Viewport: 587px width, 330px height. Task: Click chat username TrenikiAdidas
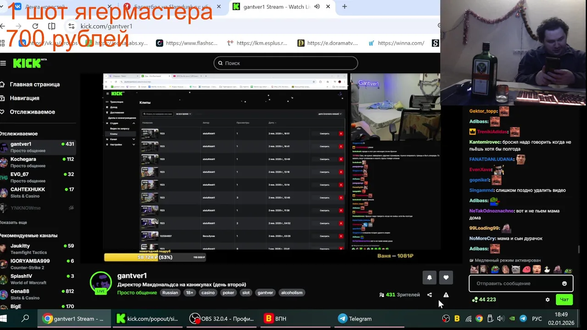click(x=492, y=132)
